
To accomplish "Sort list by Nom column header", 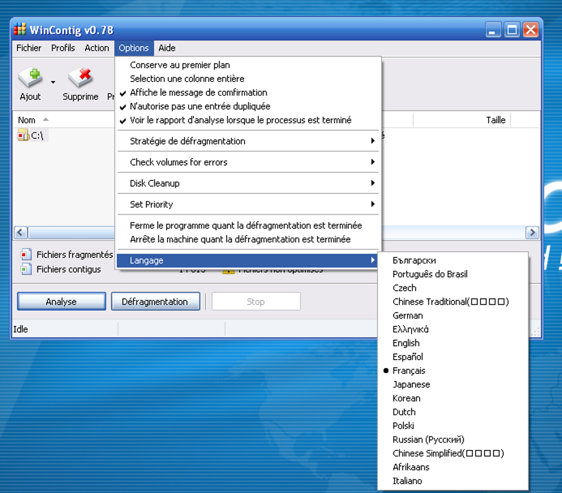I will [64, 120].
